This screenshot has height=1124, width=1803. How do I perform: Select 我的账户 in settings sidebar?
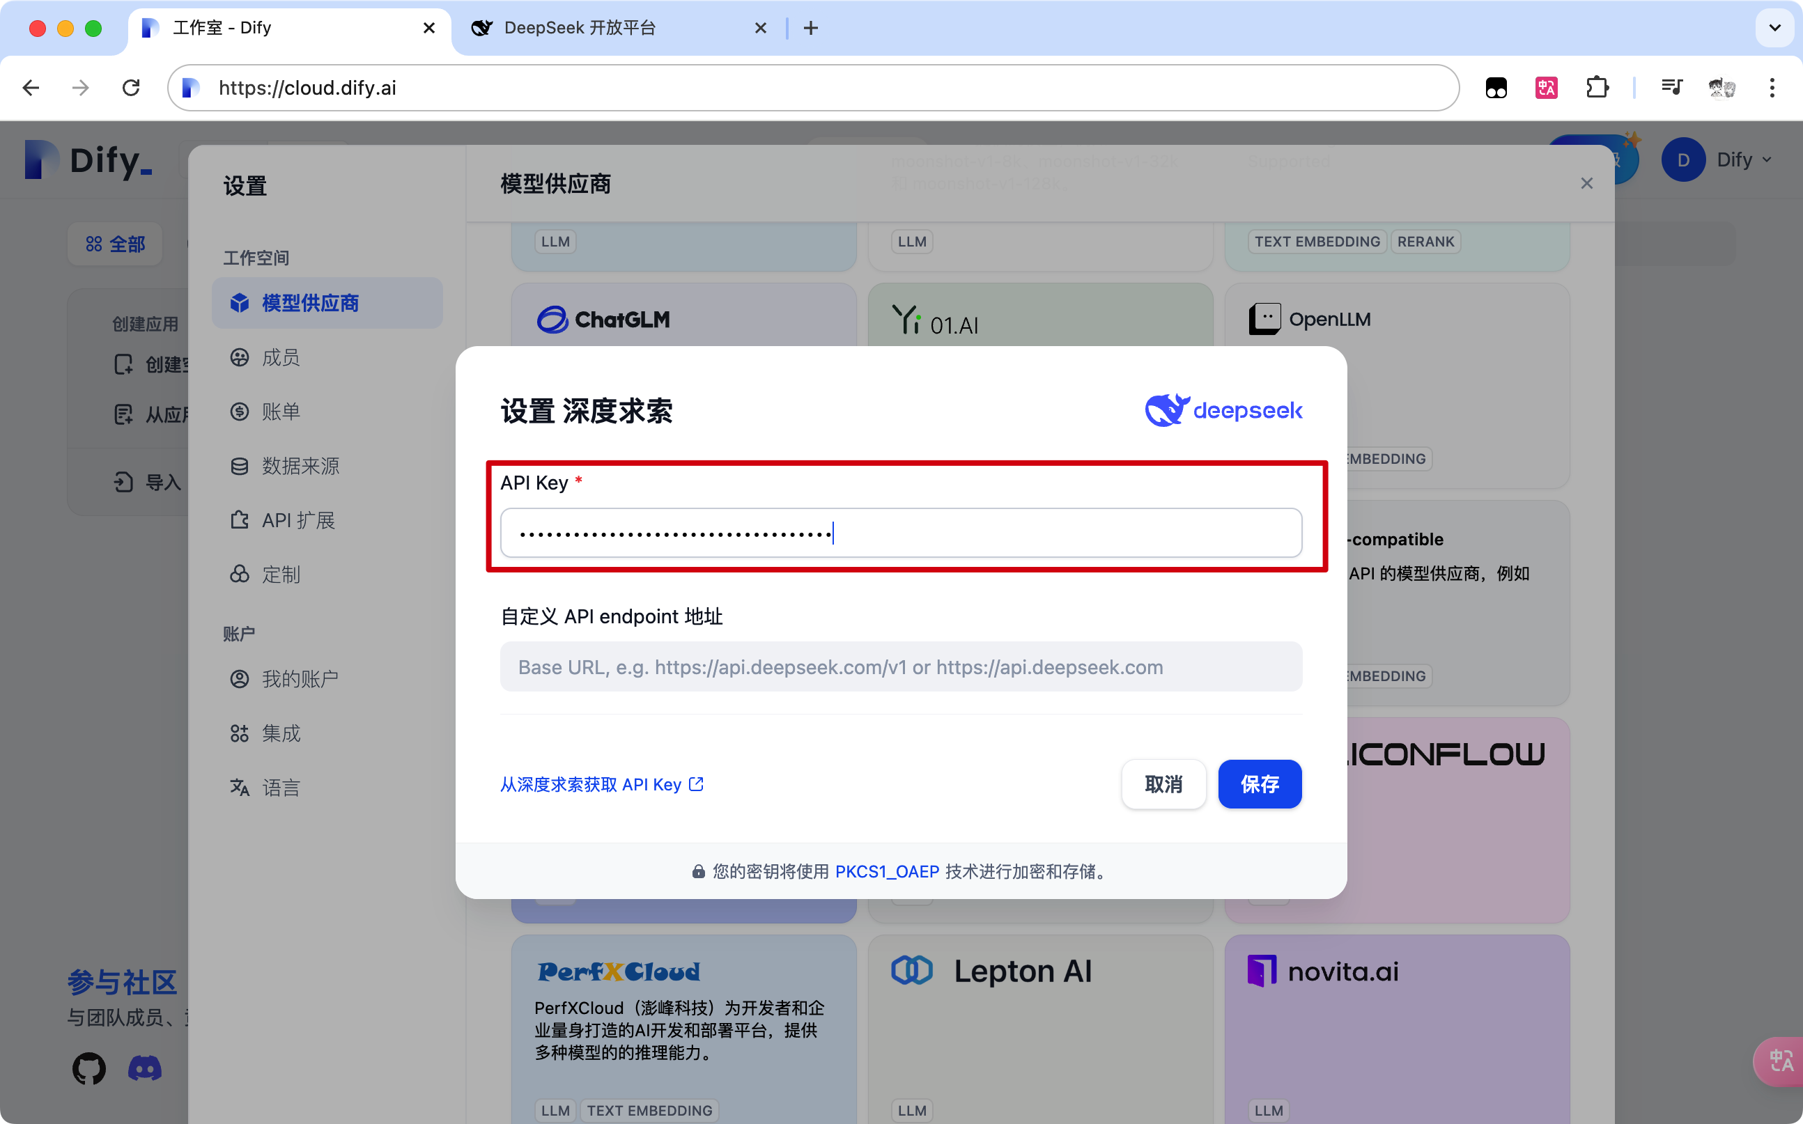[327, 679]
